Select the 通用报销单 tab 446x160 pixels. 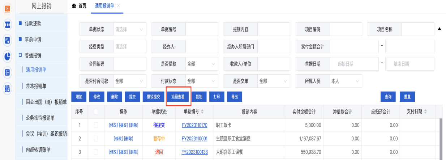point(104,6)
